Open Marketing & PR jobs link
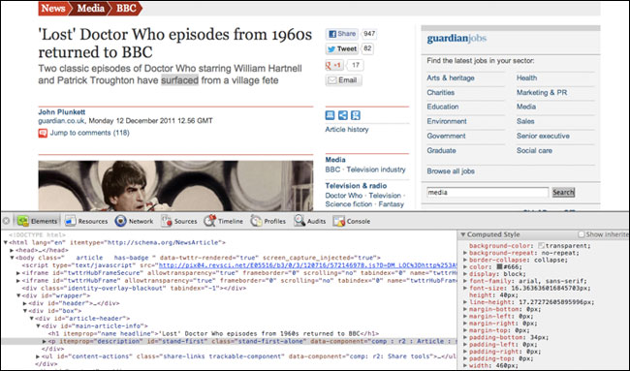The width and height of the screenshot is (630, 371). (542, 92)
